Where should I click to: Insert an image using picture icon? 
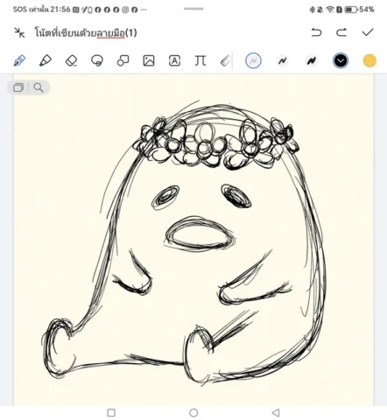pyautogui.click(x=149, y=60)
